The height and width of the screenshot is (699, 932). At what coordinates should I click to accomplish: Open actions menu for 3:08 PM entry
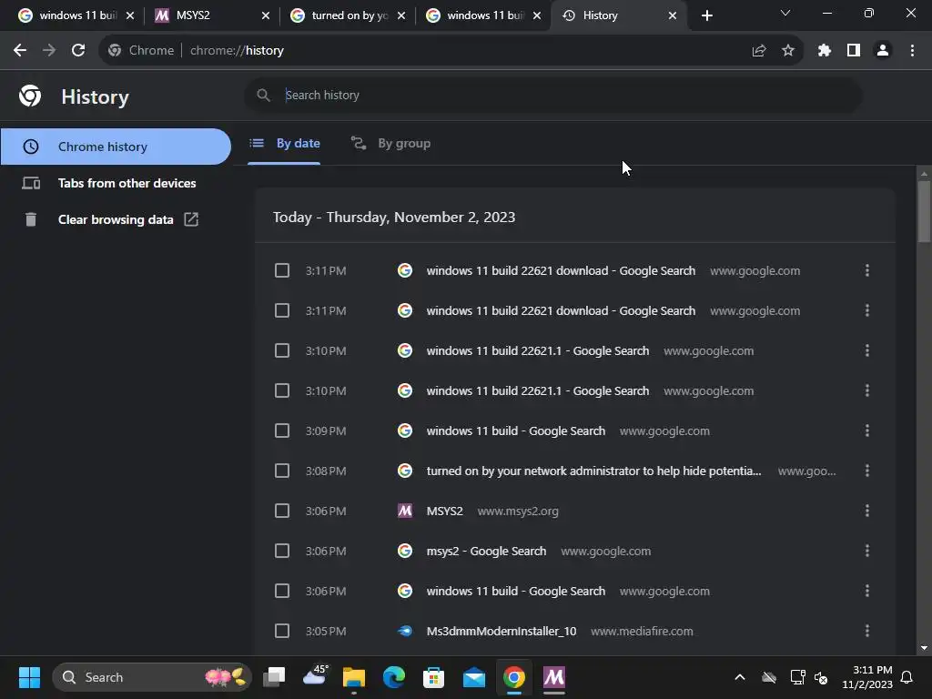[x=867, y=471]
